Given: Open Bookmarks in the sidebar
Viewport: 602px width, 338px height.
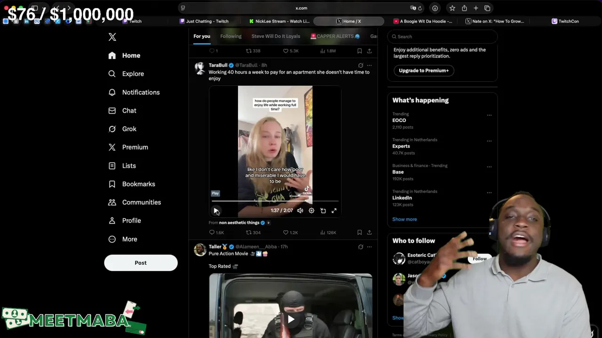Looking at the screenshot, I should click(x=132, y=184).
